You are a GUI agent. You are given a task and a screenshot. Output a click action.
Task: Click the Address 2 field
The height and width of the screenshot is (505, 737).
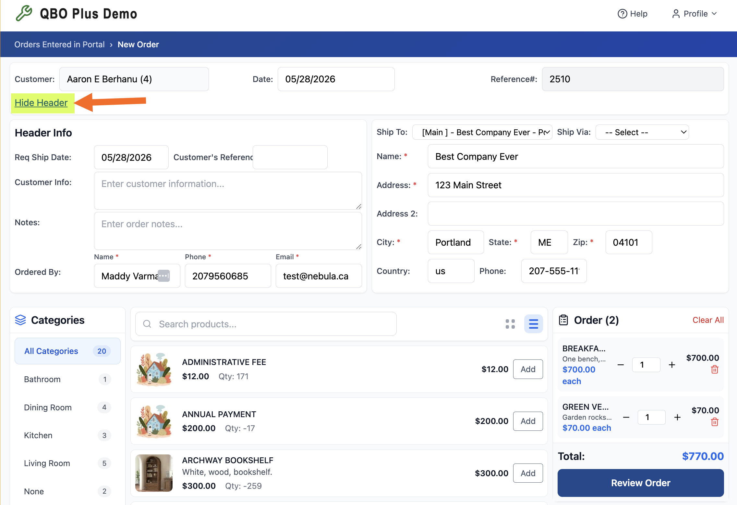(575, 214)
